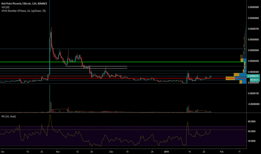Image resolution: width=261 pixels, height=154 pixels.
Task: Select the RSI 40.0000 scale label
Action: [252, 141]
